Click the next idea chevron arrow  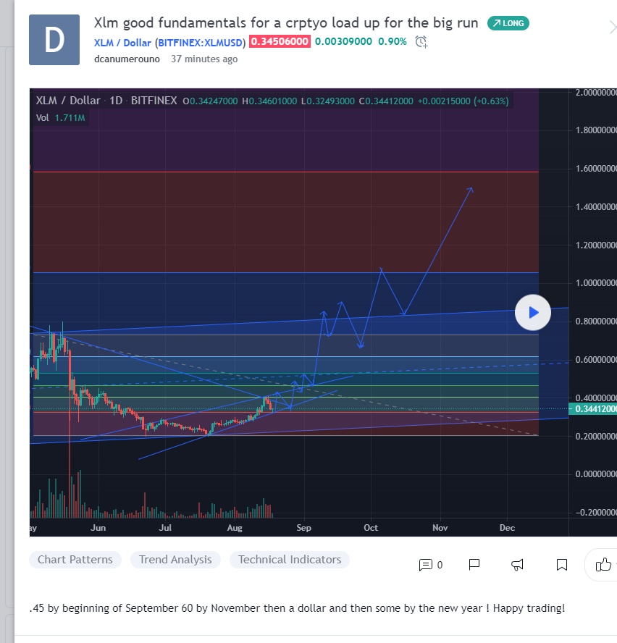(612, 28)
